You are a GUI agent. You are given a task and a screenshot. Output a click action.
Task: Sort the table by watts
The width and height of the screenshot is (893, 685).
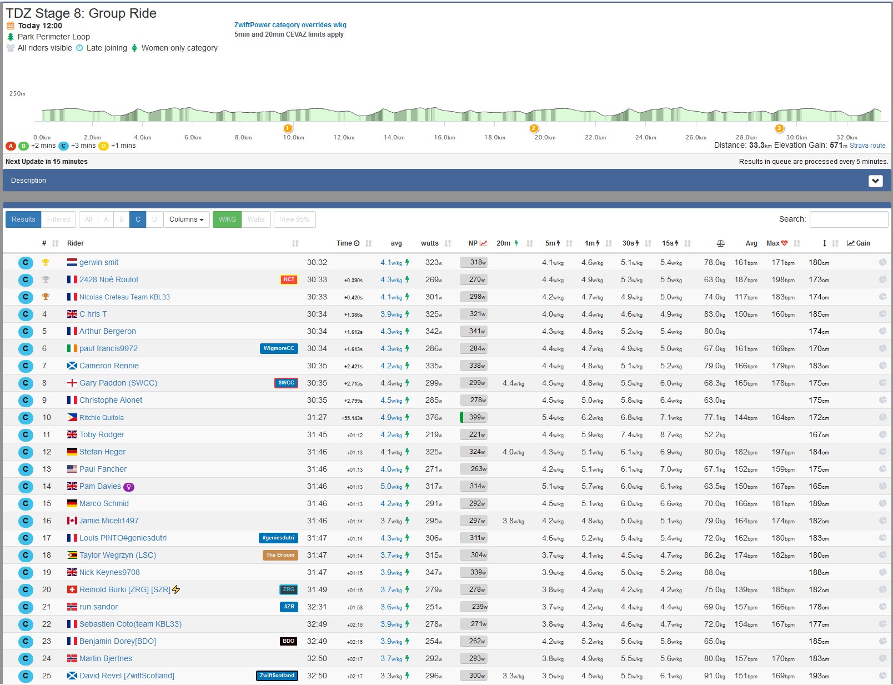(x=448, y=243)
